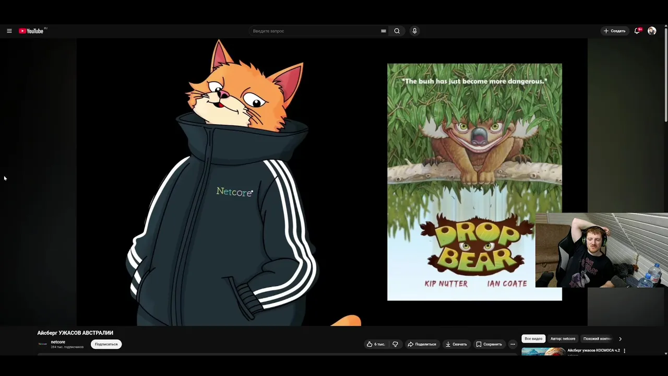Click the video title 'Айсберг УЖАСОВ АВСТРАЛИИ'
The width and height of the screenshot is (668, 376).
coord(75,333)
